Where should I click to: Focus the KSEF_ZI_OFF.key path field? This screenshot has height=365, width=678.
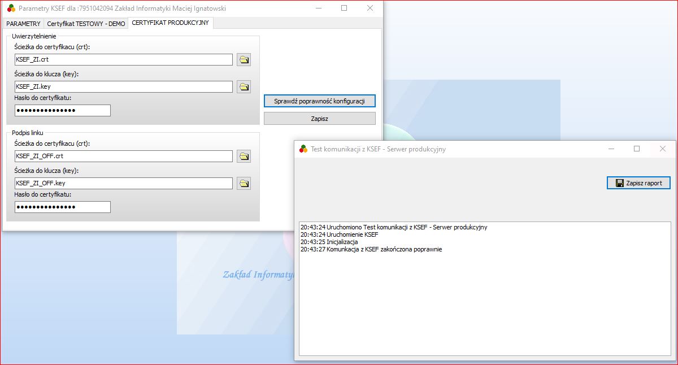[x=123, y=184]
